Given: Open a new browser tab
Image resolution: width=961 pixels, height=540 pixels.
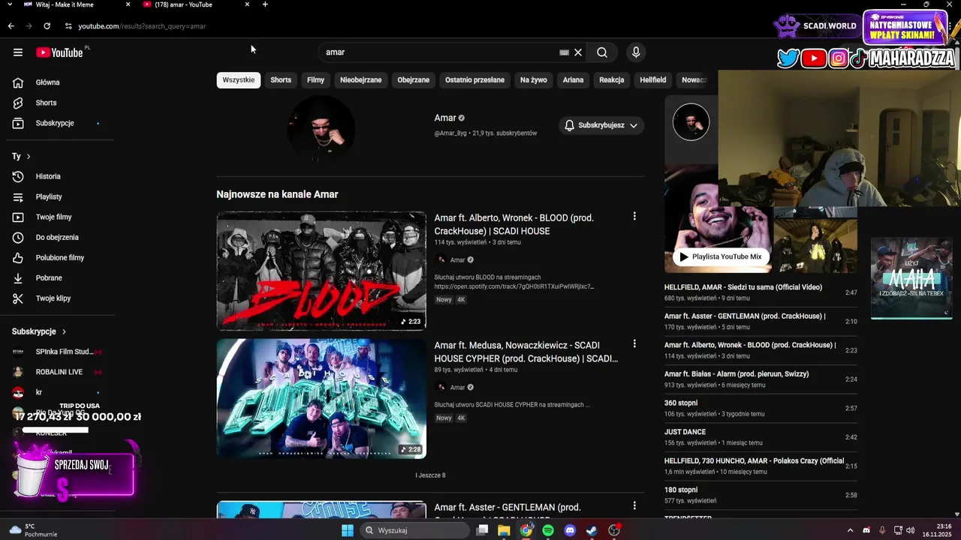Looking at the screenshot, I should [265, 4].
